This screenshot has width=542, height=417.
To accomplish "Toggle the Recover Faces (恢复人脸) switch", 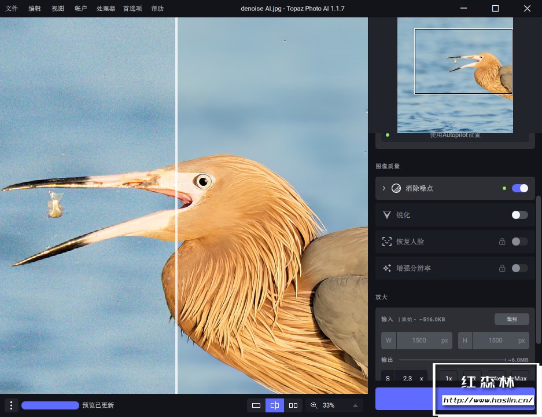I will [519, 242].
